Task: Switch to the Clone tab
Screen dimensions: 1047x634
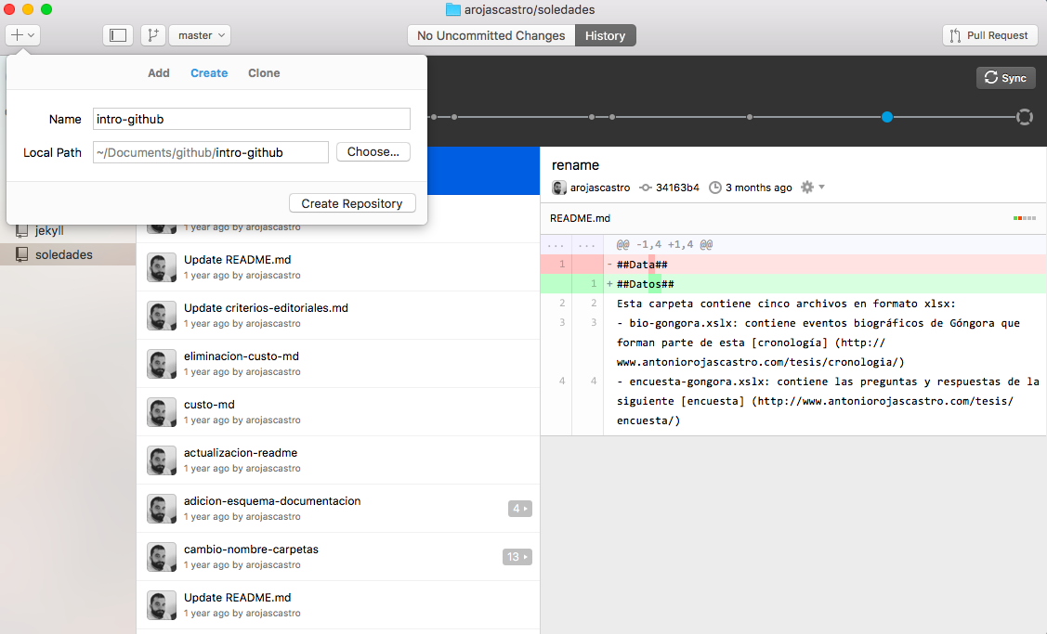Action: pyautogui.click(x=264, y=73)
